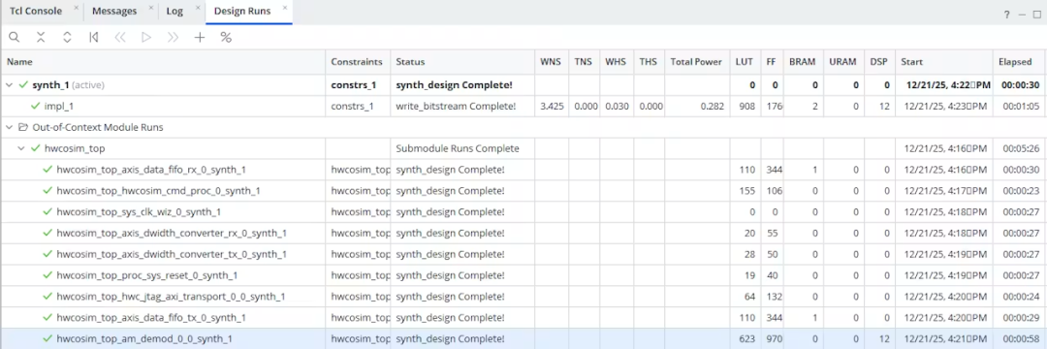Sort by the WNS column header

coord(551,61)
